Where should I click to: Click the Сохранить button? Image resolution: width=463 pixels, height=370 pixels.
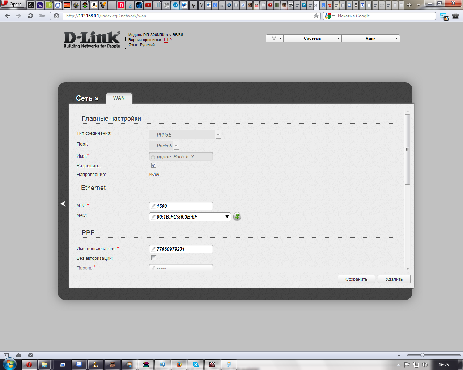pos(356,279)
